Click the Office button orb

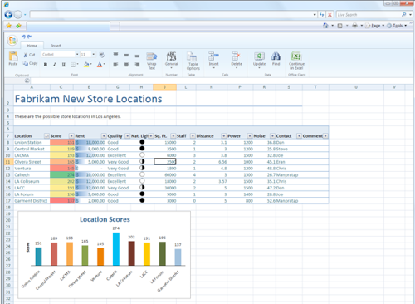point(12,41)
